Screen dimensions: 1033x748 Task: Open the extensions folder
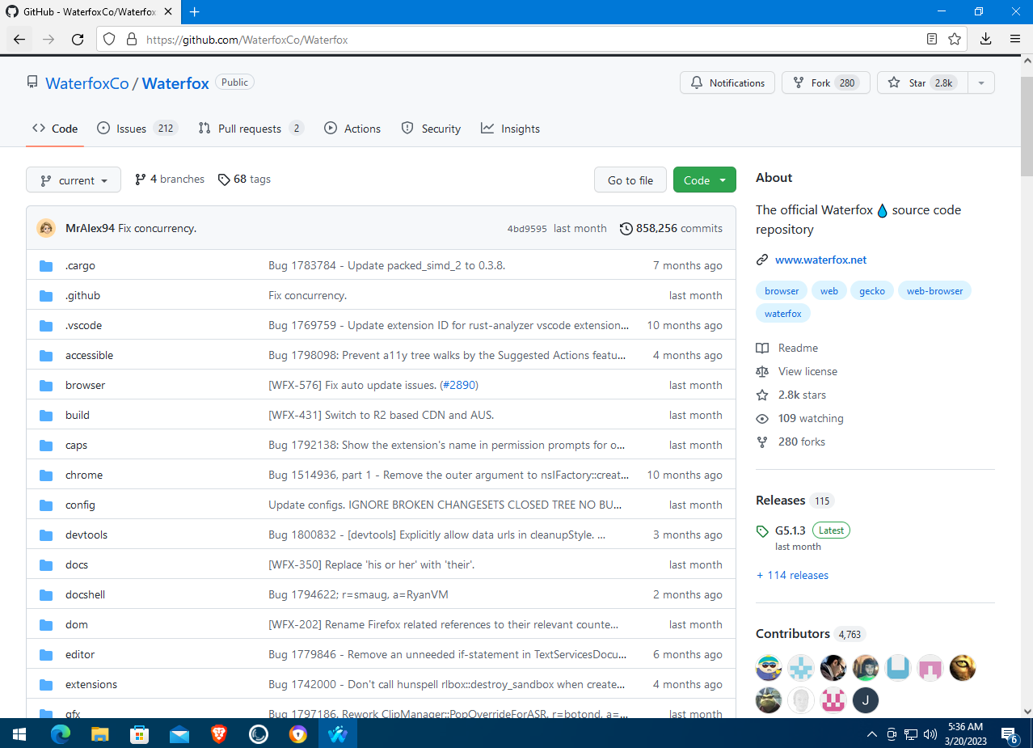pyautogui.click(x=91, y=684)
